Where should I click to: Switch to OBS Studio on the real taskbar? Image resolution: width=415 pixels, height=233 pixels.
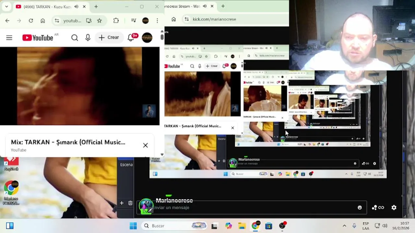[x=282, y=226]
